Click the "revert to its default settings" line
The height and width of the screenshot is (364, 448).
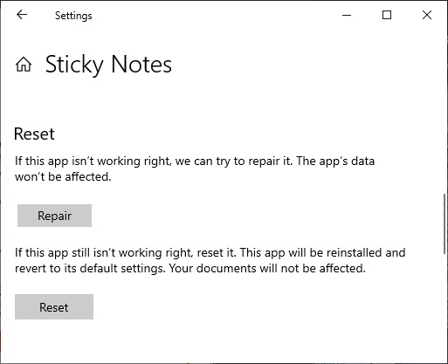(190, 268)
